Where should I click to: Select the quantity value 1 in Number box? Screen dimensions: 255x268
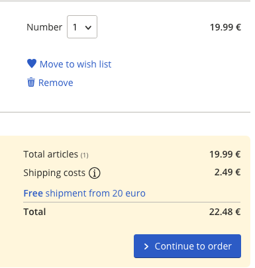75,27
